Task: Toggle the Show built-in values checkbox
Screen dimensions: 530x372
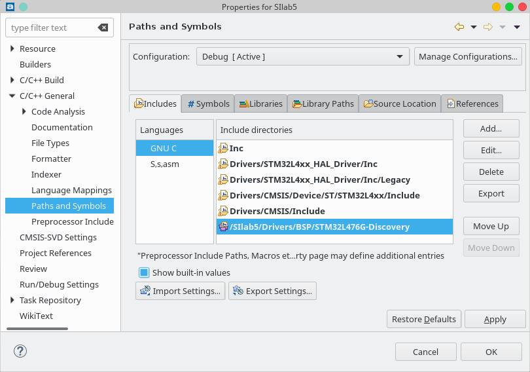Action: [x=144, y=272]
